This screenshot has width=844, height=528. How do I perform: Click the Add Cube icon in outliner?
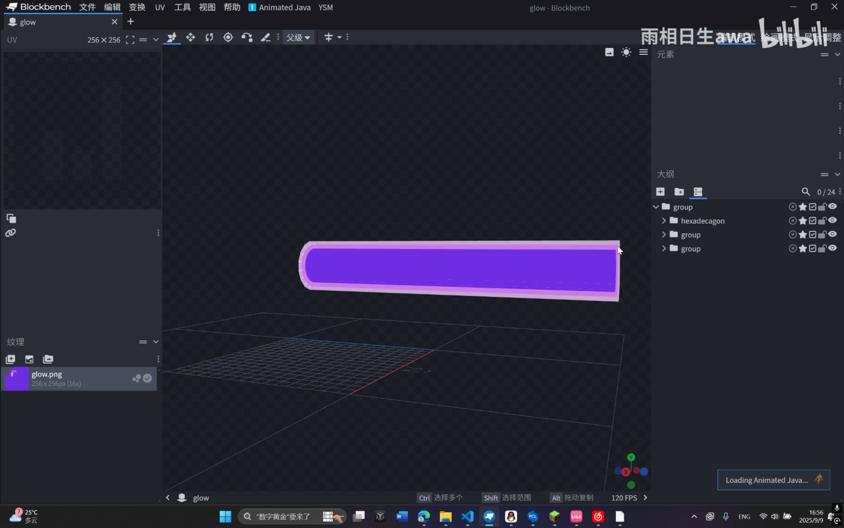660,192
